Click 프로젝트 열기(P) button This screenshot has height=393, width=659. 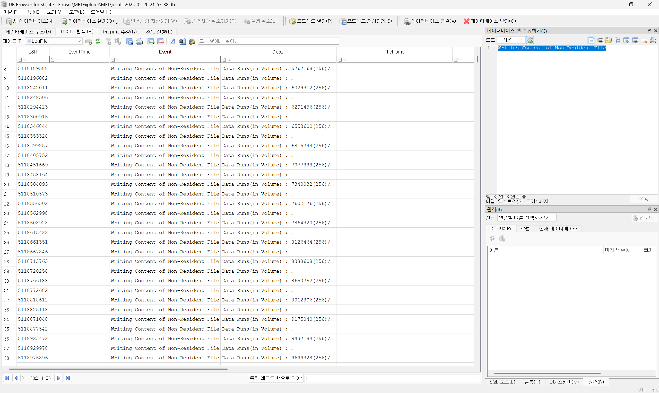[311, 21]
